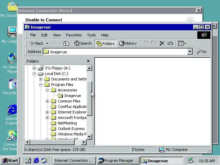Click the Imagevue taskbar button

(162, 161)
